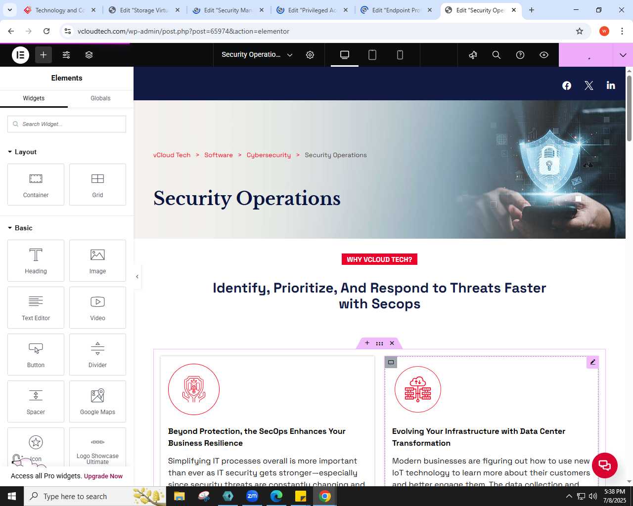Open page settings gear icon
Image resolution: width=633 pixels, height=506 pixels.
coord(310,55)
